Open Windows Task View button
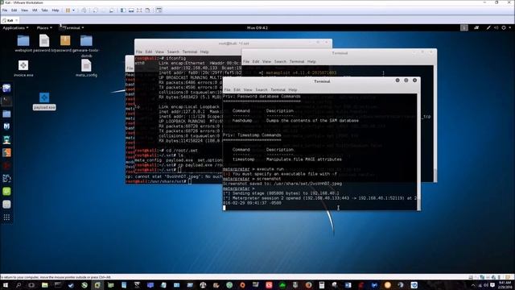 [x=31, y=285]
